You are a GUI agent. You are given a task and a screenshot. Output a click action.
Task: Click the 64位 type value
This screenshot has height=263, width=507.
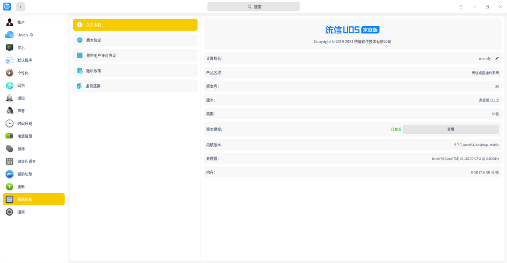point(495,114)
